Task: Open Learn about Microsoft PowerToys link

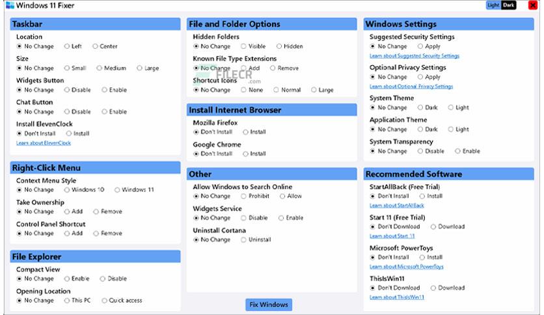Action: 406,267
